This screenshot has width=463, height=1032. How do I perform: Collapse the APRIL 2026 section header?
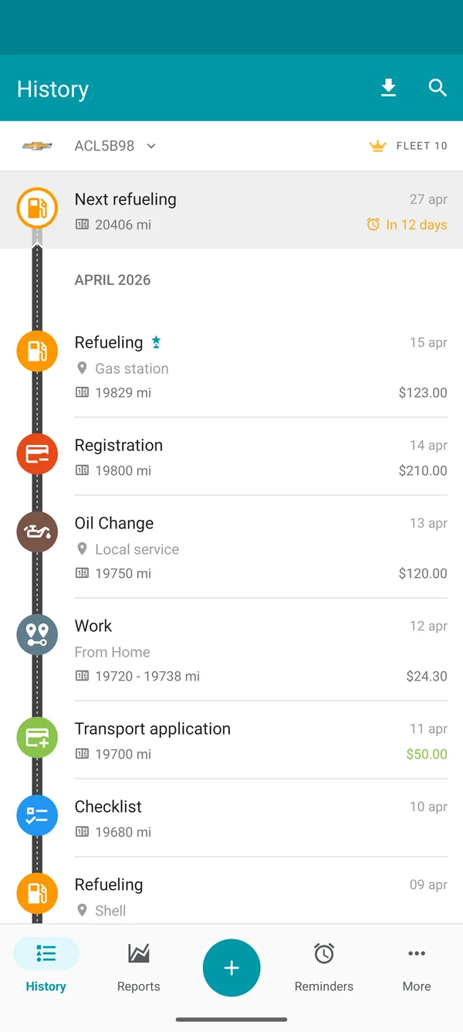112,280
